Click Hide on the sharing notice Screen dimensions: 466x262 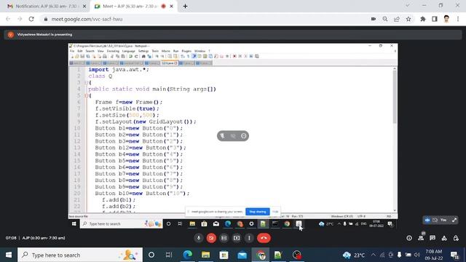pyautogui.click(x=275, y=212)
